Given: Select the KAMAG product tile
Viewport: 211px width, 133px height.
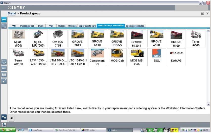Looking at the screenshot, I should coord(176,57).
